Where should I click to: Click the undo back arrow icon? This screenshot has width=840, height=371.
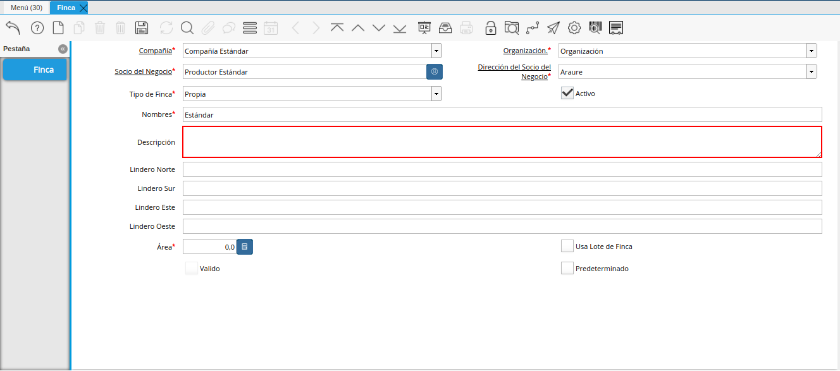(x=13, y=28)
